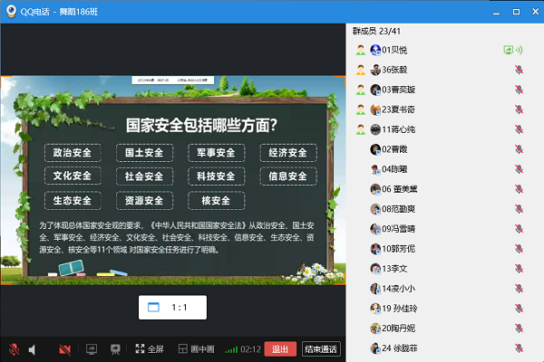Click the red 退出 button
The width and height of the screenshot is (544, 362).
(280, 348)
